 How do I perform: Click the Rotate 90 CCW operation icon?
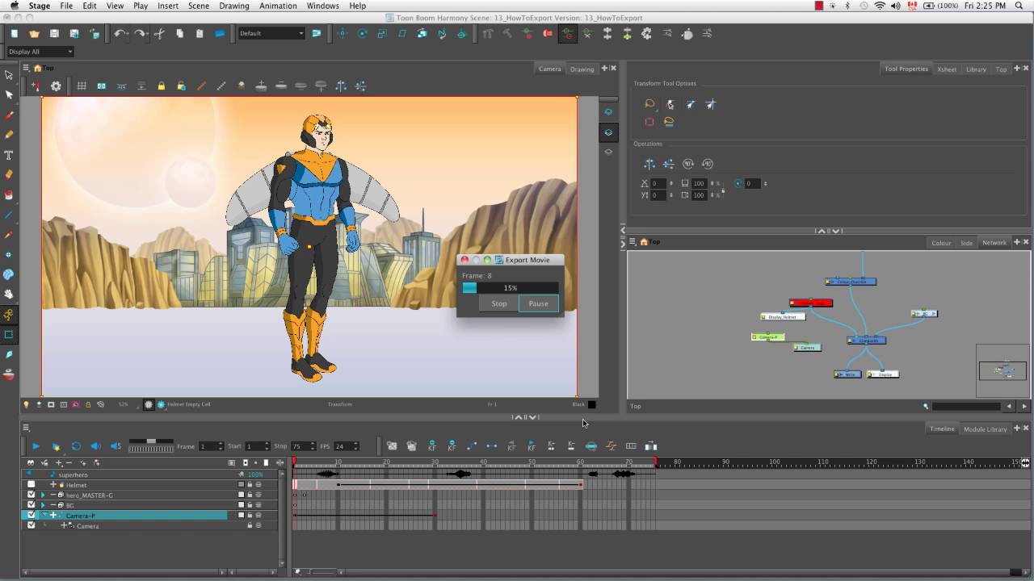tap(708, 164)
